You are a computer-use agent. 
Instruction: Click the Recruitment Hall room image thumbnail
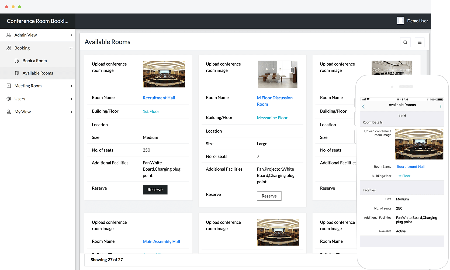pos(164,74)
